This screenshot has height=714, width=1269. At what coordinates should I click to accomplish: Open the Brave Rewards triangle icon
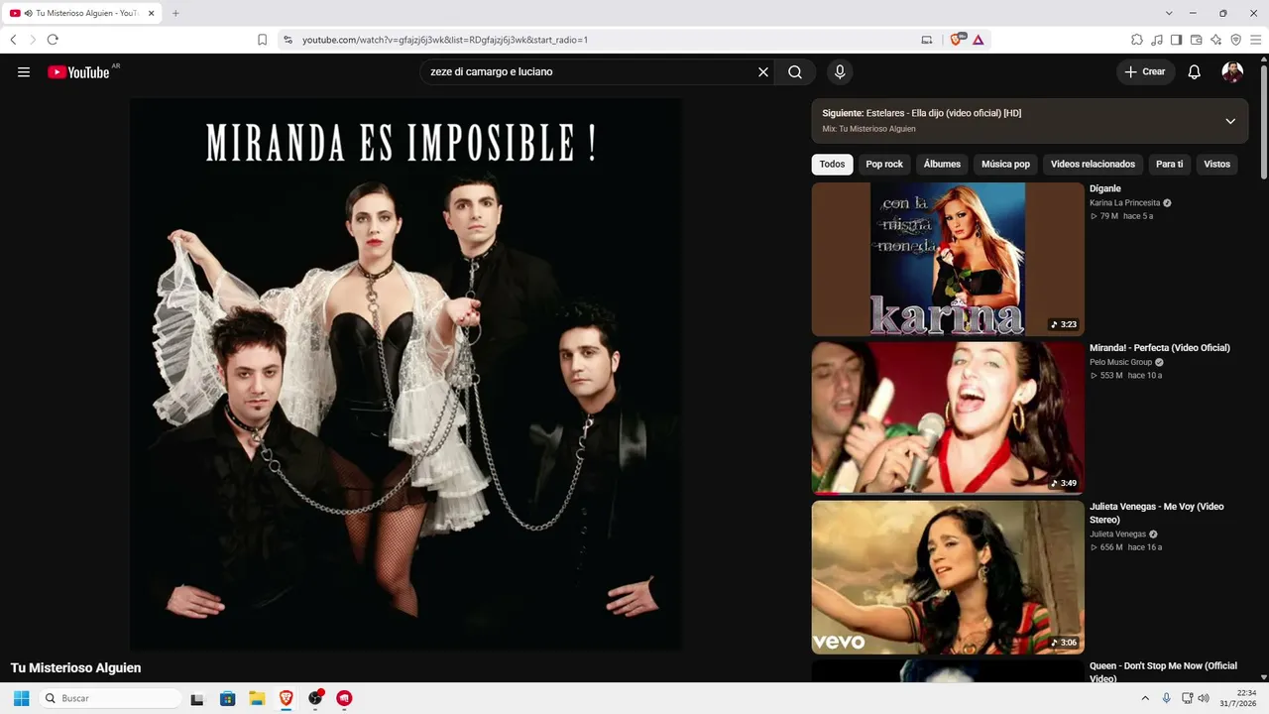tap(979, 40)
